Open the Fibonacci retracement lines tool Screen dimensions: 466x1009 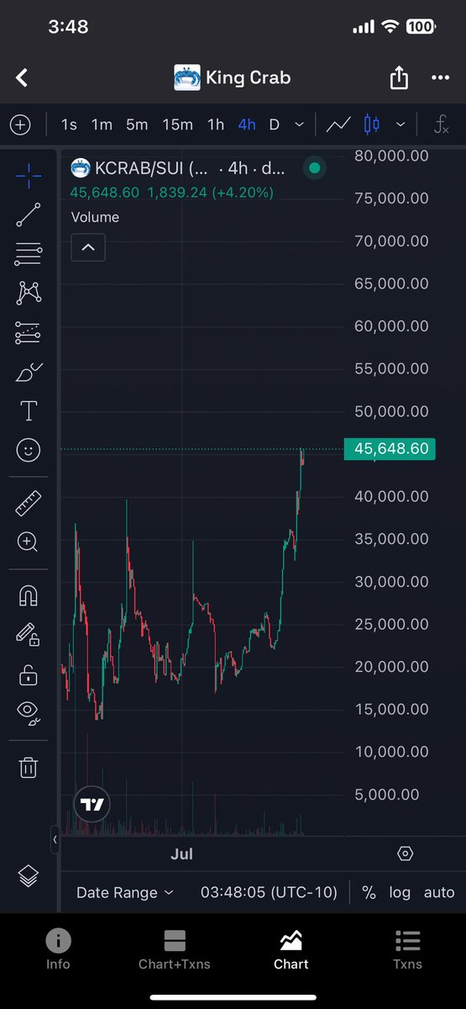[29, 253]
